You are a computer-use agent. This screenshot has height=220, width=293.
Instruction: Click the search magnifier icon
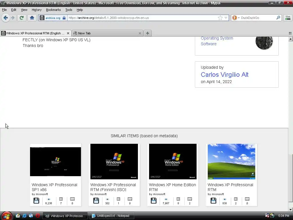click(x=278, y=17)
